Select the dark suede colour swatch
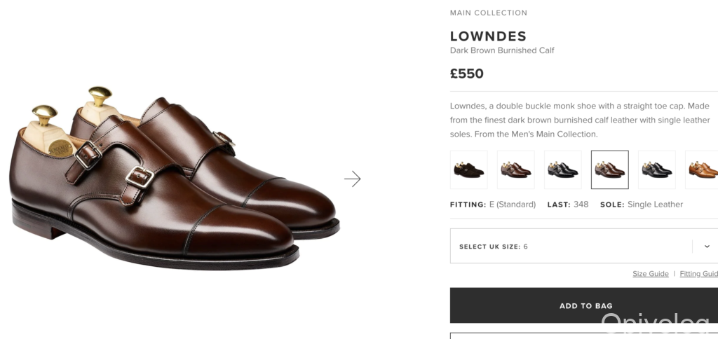The width and height of the screenshot is (718, 339). (469, 169)
